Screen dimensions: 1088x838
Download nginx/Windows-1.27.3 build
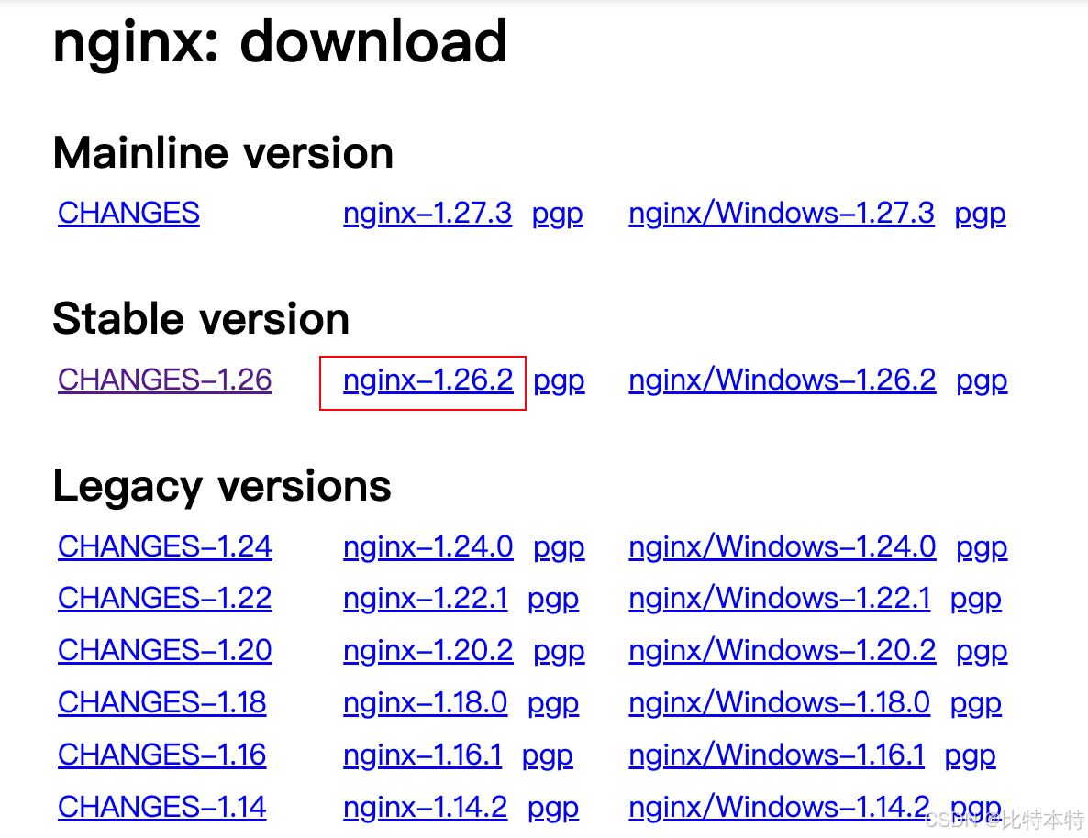click(782, 213)
